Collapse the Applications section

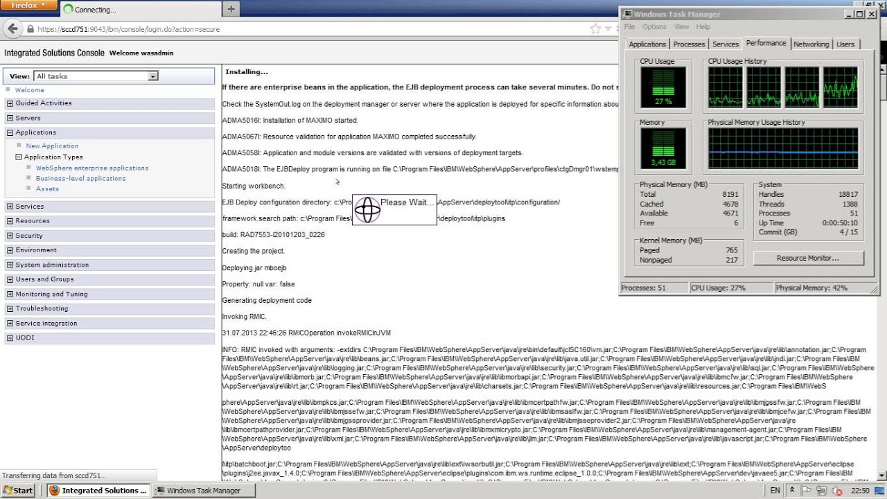pyautogui.click(x=10, y=132)
